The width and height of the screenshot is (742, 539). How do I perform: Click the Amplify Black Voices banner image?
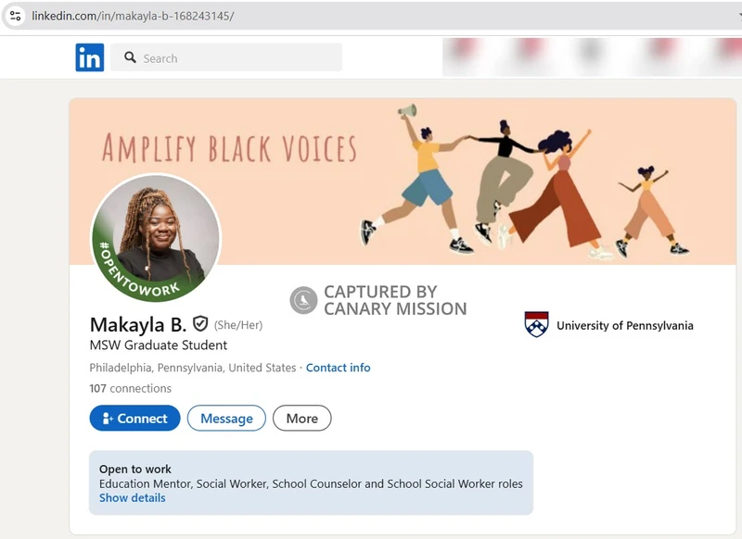coord(403,182)
